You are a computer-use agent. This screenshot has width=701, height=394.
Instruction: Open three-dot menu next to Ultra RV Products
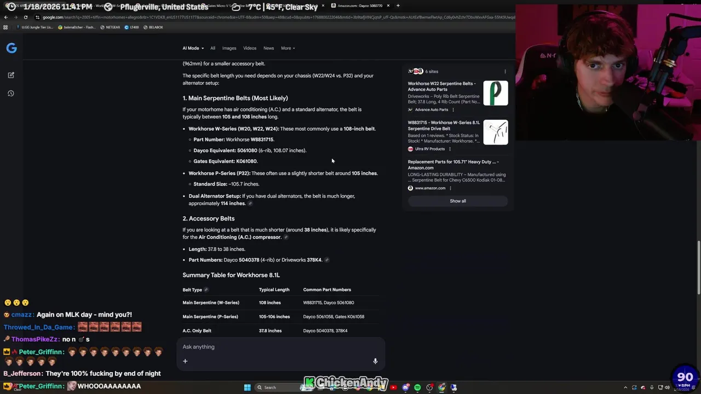point(450,149)
